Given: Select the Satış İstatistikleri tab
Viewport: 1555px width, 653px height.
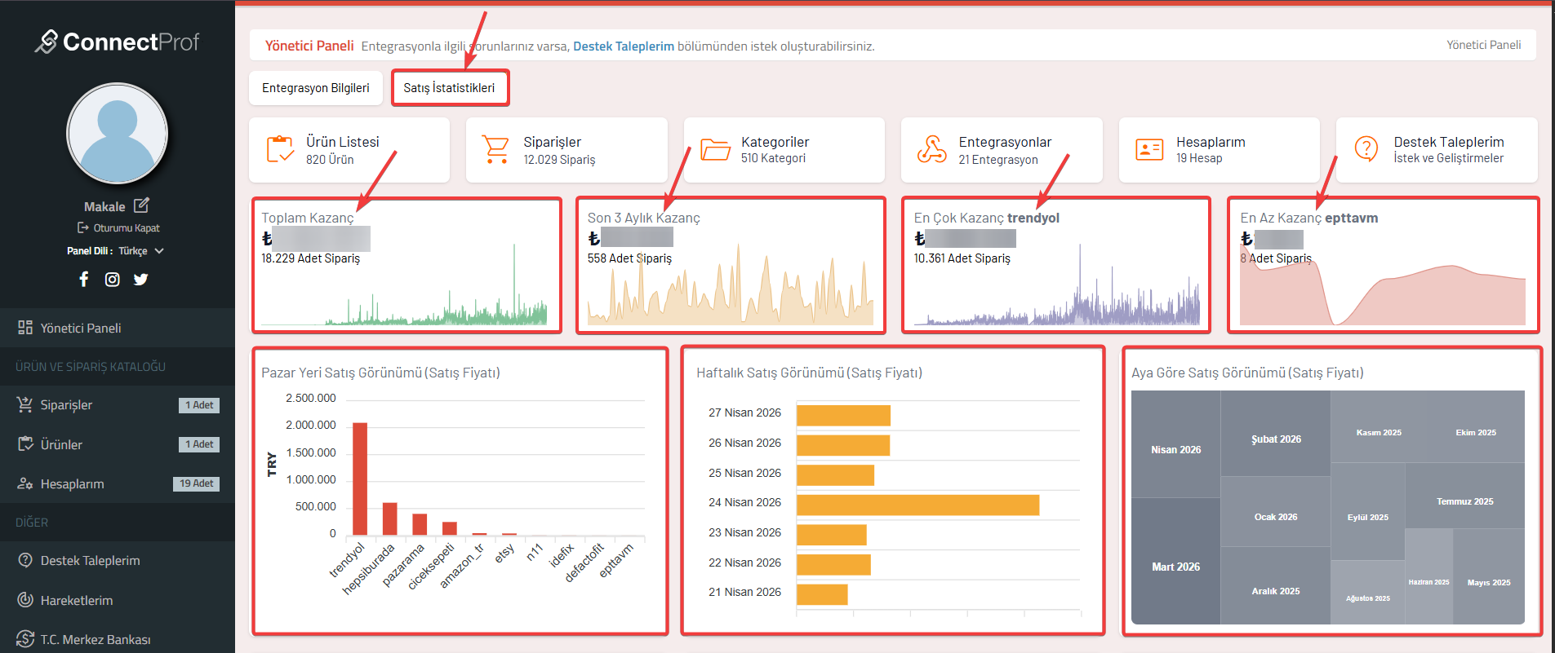Looking at the screenshot, I should point(449,88).
